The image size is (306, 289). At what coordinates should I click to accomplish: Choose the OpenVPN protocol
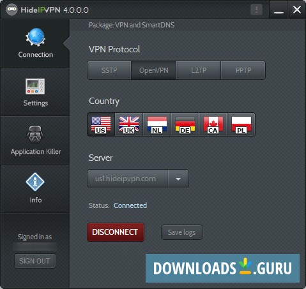tap(154, 70)
